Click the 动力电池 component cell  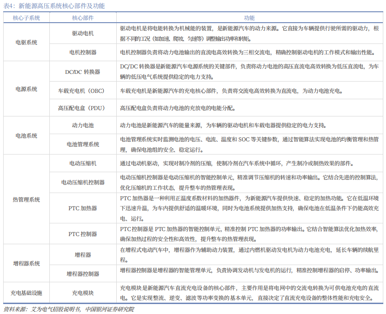coord(83,125)
